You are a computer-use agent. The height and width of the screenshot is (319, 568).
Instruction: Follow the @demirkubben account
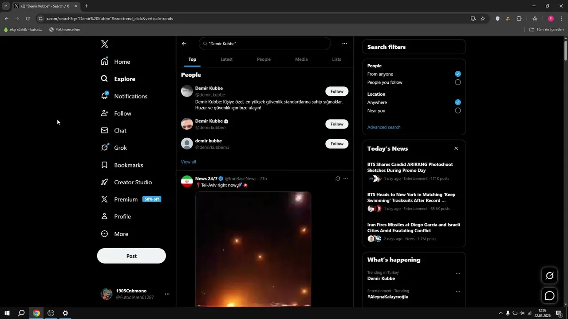[337, 124]
